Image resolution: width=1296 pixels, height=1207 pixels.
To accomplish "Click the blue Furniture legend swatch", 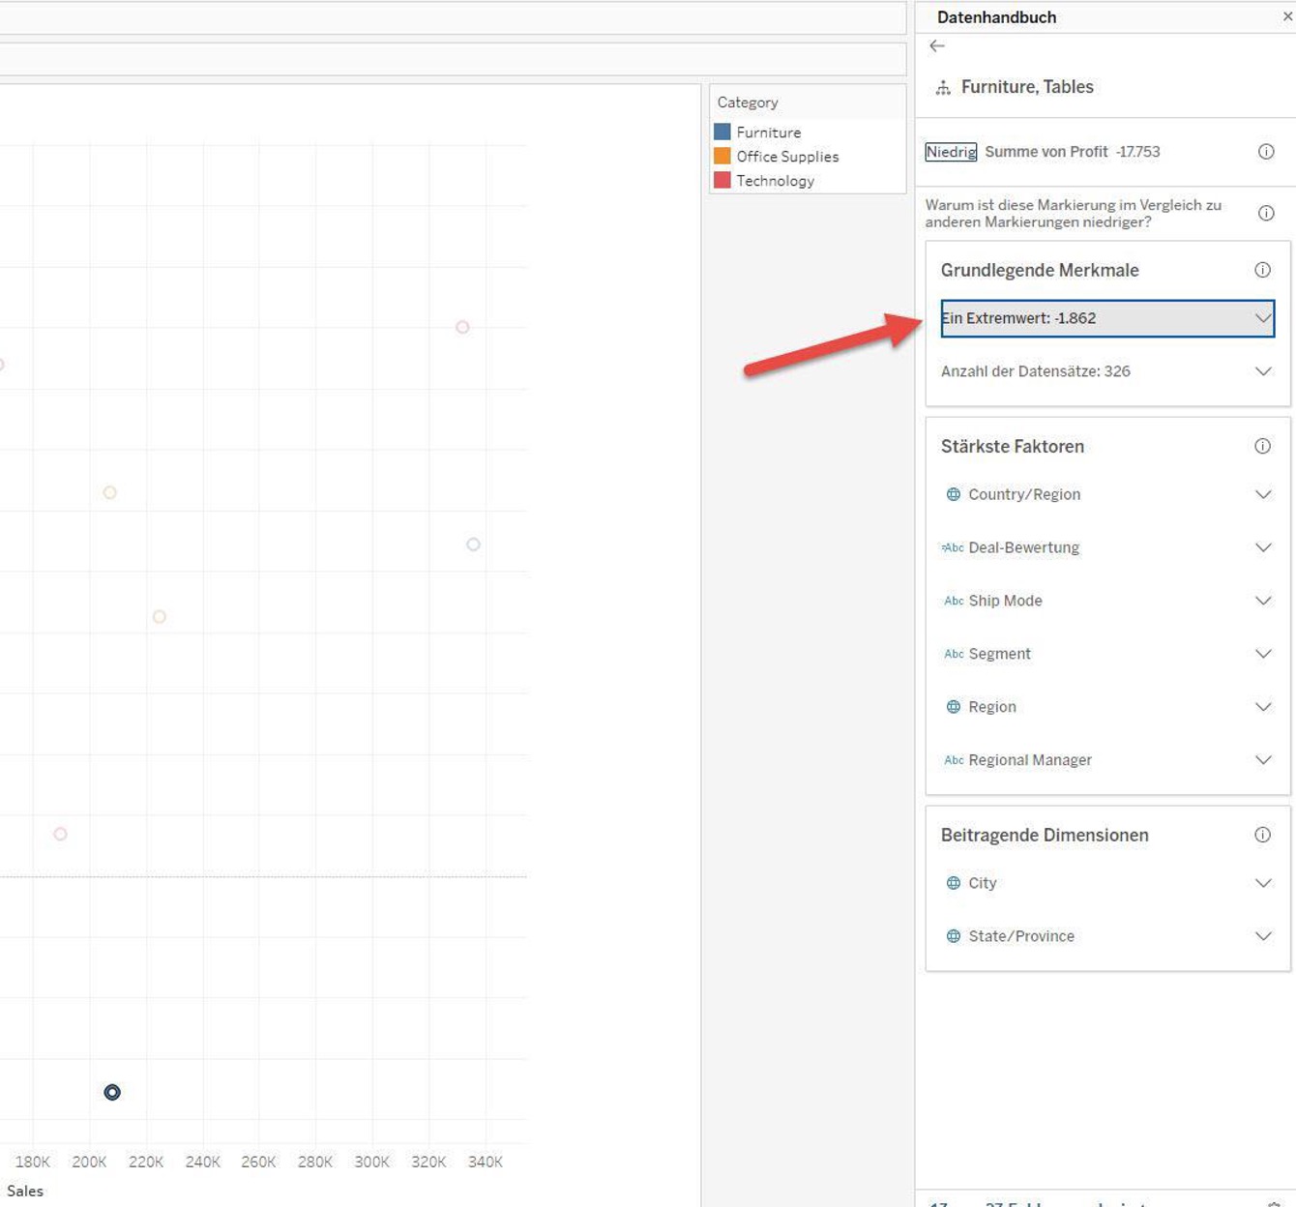I will (722, 132).
